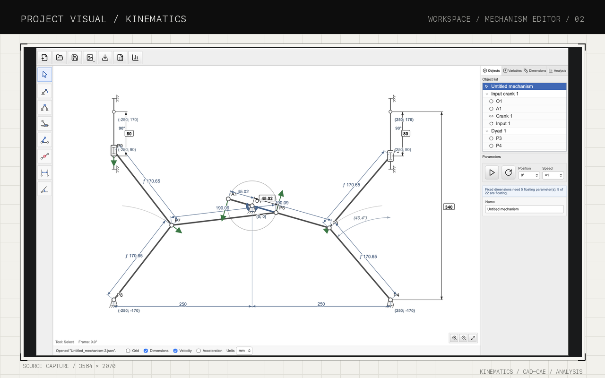Select Input 1 in the object list
The image size is (605, 378).
524,123
